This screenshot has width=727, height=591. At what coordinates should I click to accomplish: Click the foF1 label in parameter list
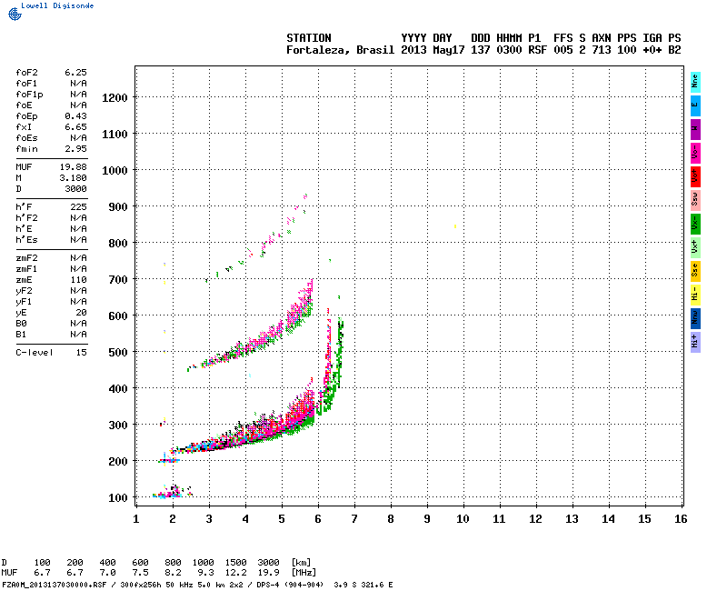[26, 84]
